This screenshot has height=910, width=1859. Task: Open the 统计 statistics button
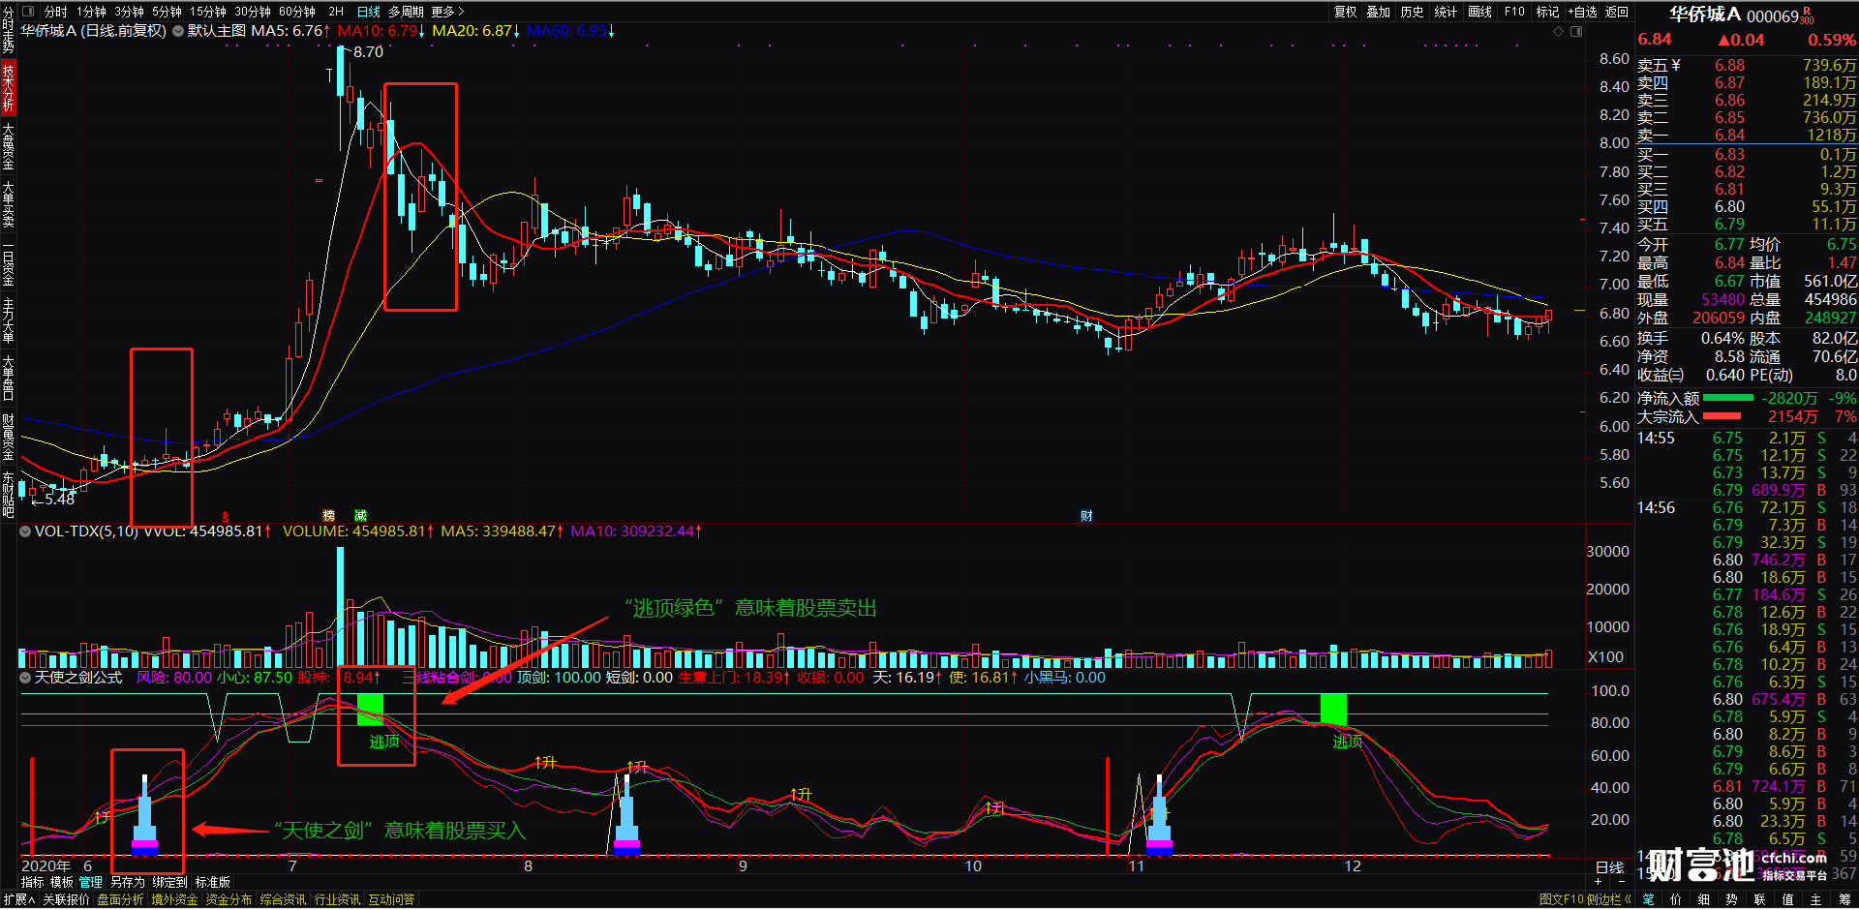tap(1446, 12)
